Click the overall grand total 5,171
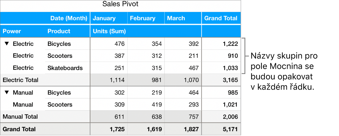Screen dimensions: 339x136 tap(230, 129)
